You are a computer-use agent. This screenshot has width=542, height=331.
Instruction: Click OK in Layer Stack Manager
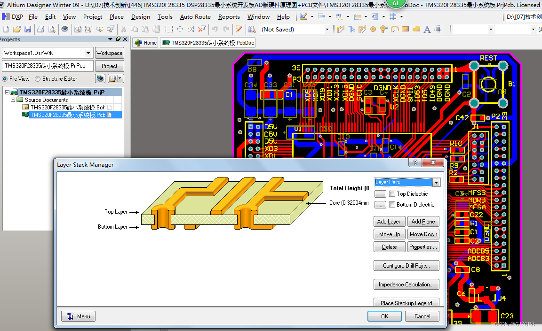pyautogui.click(x=384, y=316)
